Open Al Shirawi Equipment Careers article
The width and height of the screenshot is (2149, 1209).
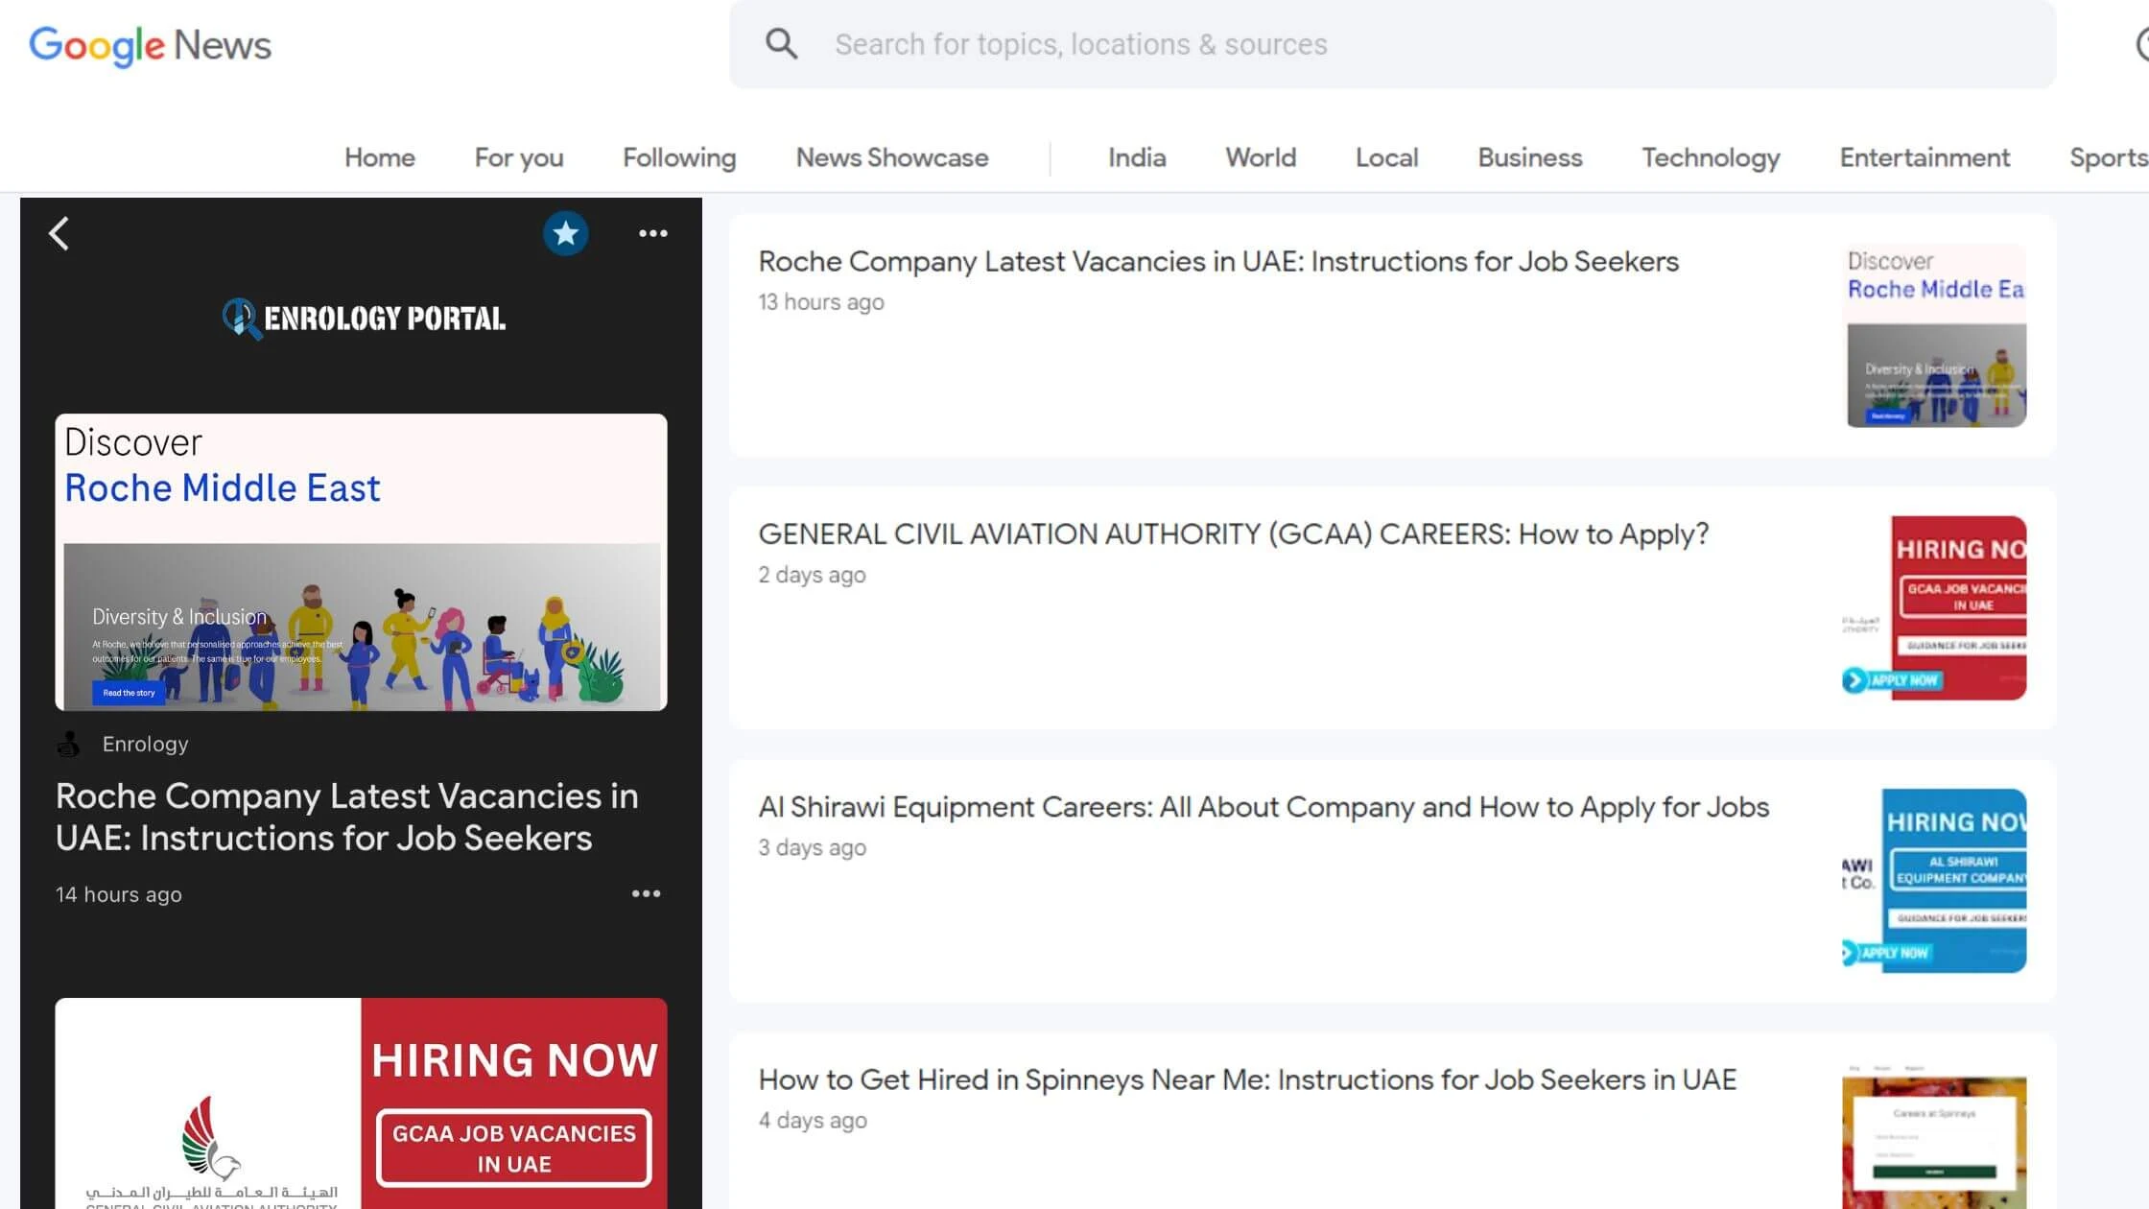(x=1263, y=807)
